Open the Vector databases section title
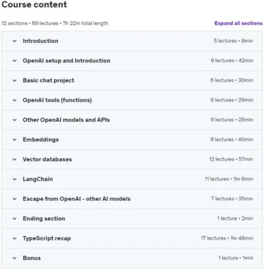 48,159
